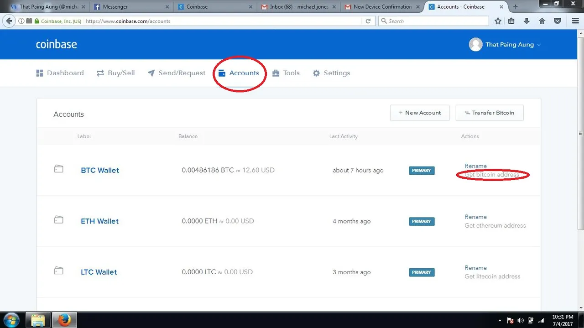This screenshot has height=328, width=584.
Task: Open the BTC Wallet link
Action: click(100, 170)
